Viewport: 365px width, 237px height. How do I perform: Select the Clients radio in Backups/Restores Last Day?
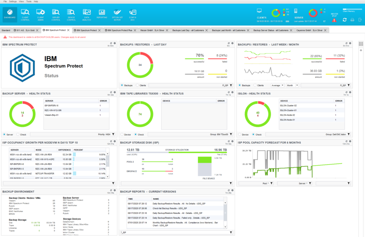point(138,85)
